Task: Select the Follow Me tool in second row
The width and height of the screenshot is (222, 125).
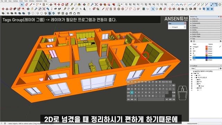Action: point(15,9)
